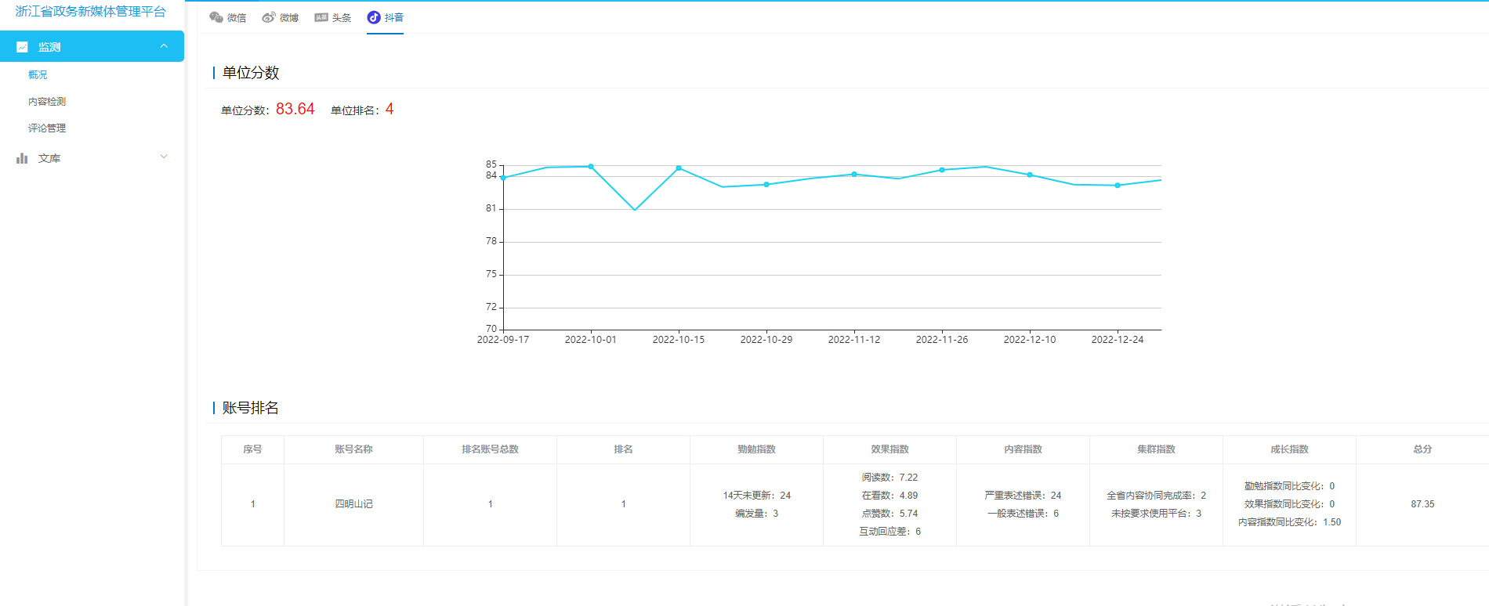Open the 概况 sidebar item
Screen dimensions: 1489x606
point(38,75)
